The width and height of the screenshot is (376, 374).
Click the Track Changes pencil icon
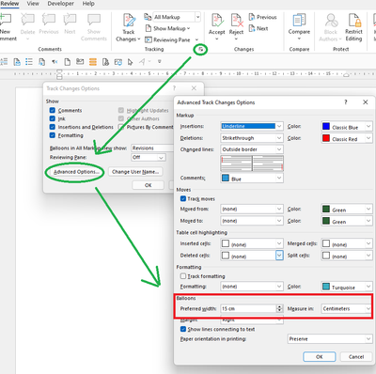tap(129, 21)
